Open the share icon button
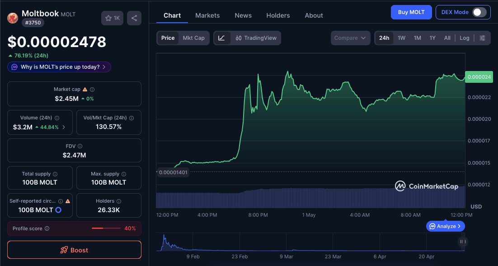This screenshot has width=498, height=266. 134,18
